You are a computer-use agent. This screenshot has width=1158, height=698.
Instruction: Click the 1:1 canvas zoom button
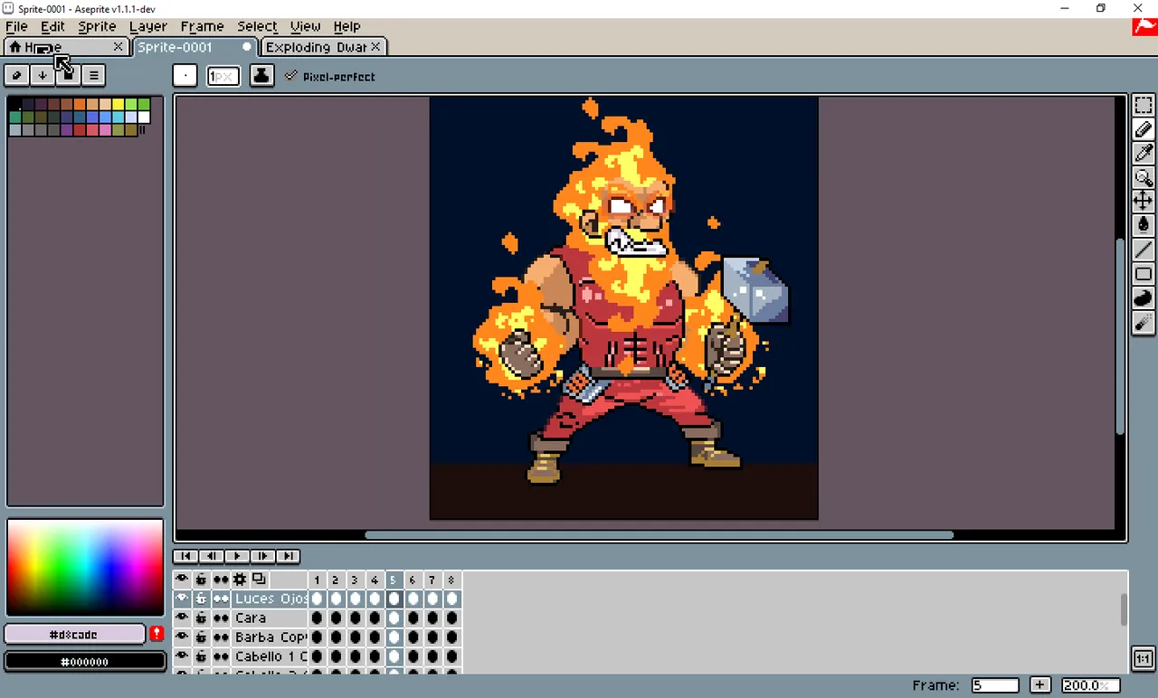[1143, 658]
